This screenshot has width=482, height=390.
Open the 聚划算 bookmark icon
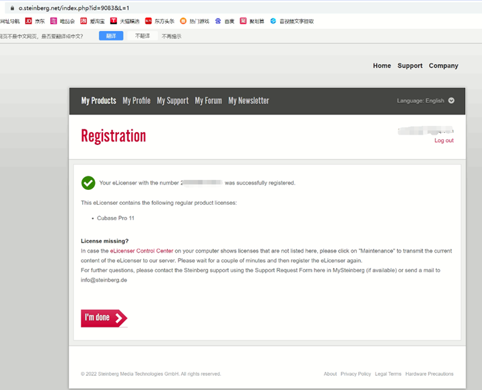pos(243,22)
